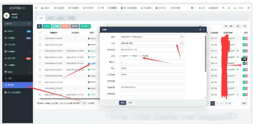The width and height of the screenshot is (254, 124).
Task: Click the dark confirm button in the dialog footer
Action: (x=123, y=103)
